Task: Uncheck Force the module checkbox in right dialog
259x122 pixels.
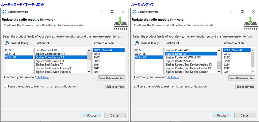Action: (x=136, y=87)
